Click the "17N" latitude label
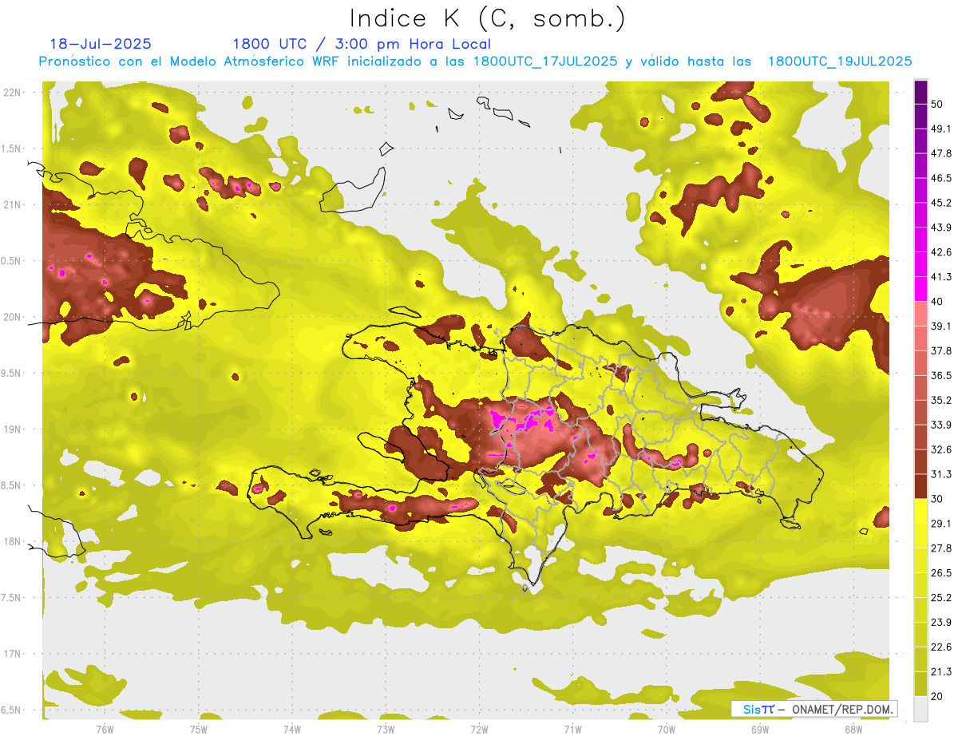 coord(13,654)
